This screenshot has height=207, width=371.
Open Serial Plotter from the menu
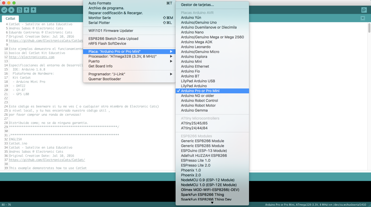pos(129,23)
